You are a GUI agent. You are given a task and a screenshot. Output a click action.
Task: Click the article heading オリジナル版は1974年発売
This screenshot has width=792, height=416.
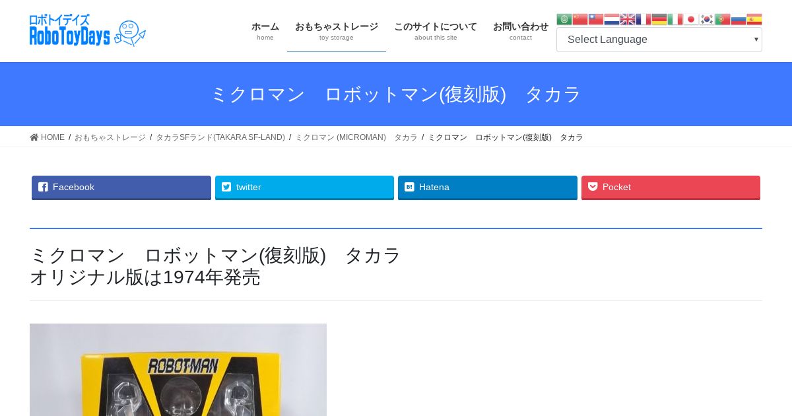(x=145, y=277)
